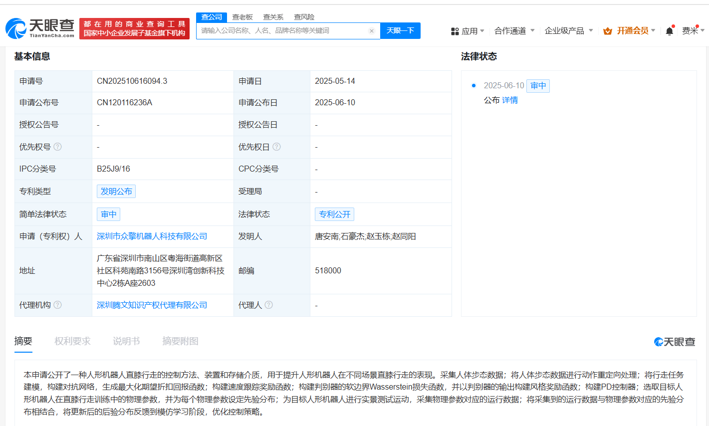Screen dimensions: 709x426
Task: Click the 2025-06-10 timeline date entry
Action: (x=504, y=86)
